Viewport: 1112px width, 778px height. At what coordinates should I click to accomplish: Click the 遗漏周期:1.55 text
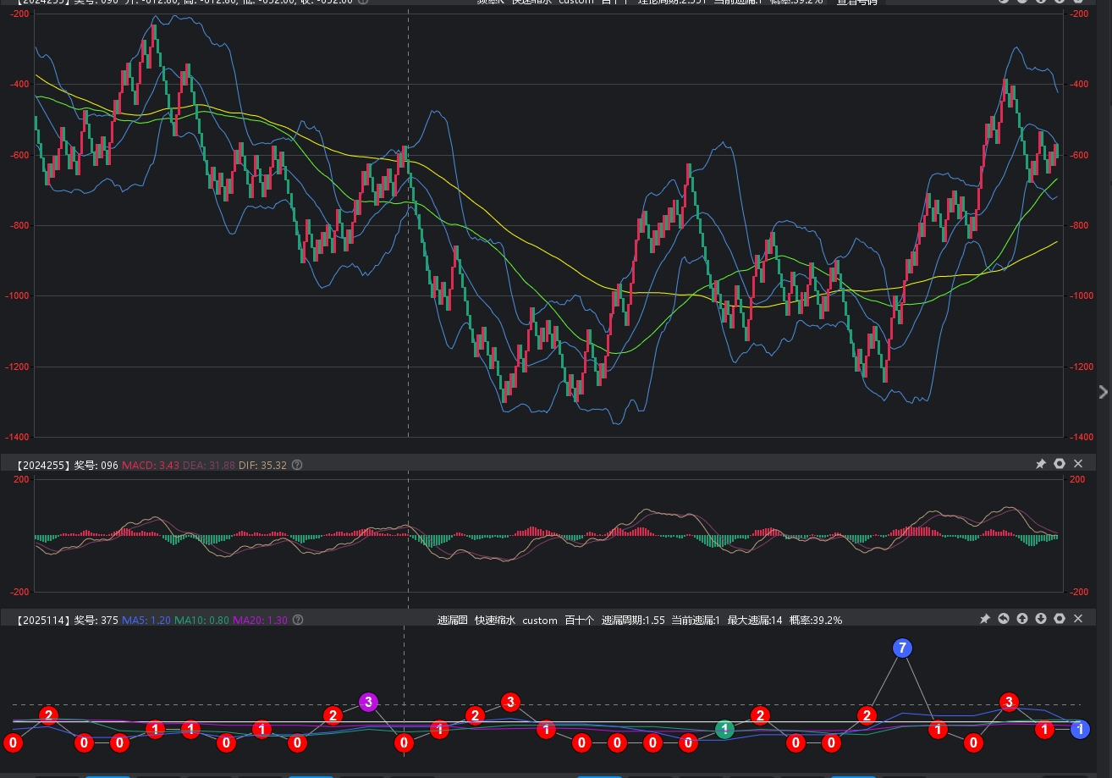tap(632, 621)
